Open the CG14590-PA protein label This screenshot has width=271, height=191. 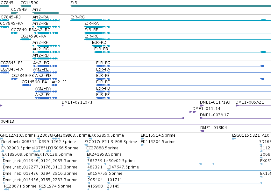click(34, 82)
